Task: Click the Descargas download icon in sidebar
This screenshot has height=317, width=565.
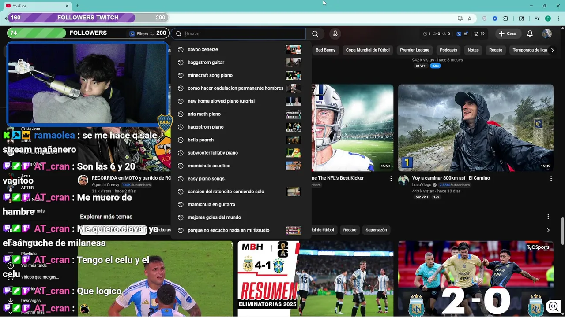Action: [x=11, y=300]
